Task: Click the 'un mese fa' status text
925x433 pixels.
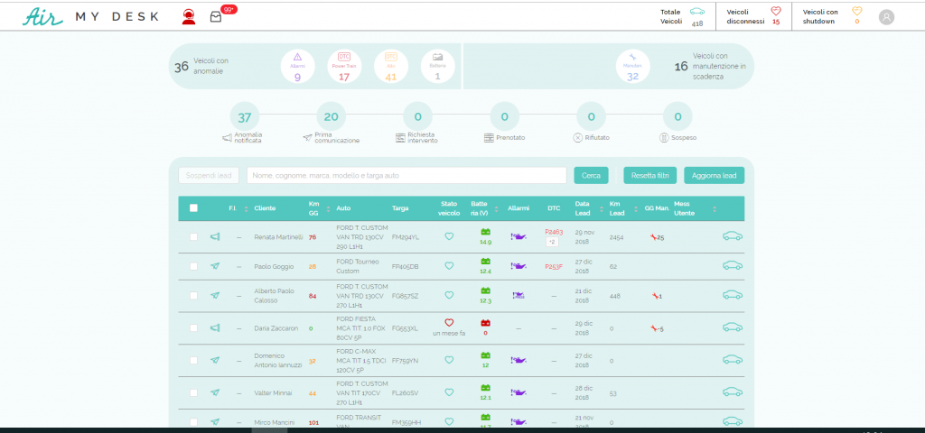Action: tap(449, 334)
